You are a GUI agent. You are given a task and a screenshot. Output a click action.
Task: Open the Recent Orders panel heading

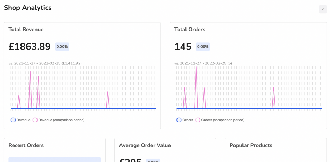tap(26, 145)
